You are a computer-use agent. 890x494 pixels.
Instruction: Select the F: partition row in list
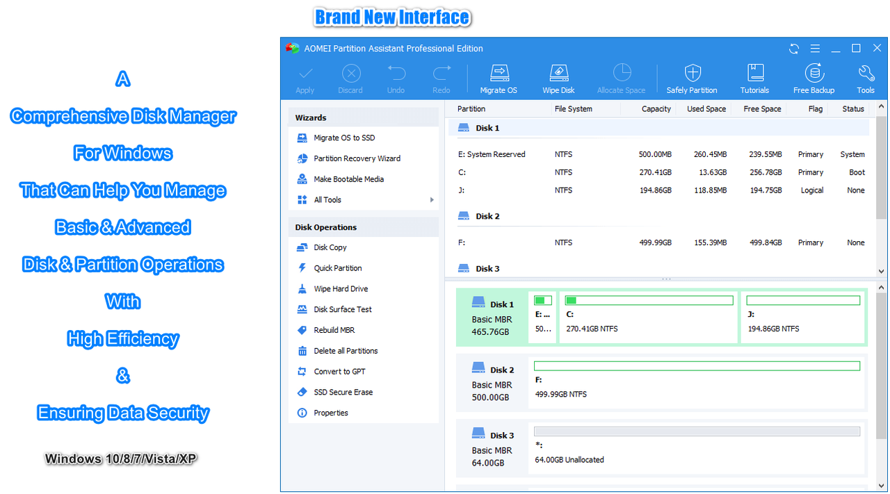(x=660, y=242)
